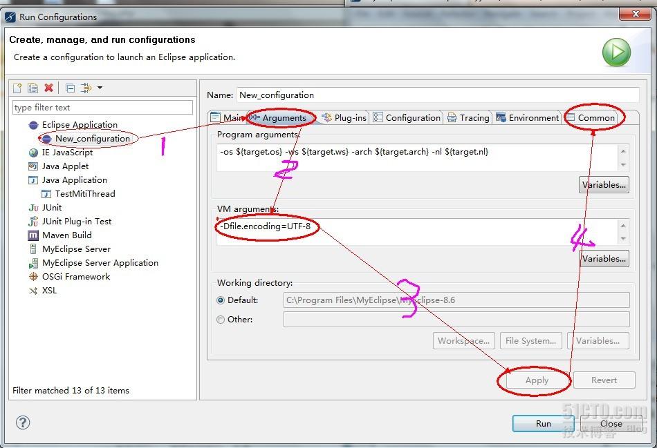This screenshot has height=448, width=657.
Task: Click the help question mark icon
Action: point(23,422)
